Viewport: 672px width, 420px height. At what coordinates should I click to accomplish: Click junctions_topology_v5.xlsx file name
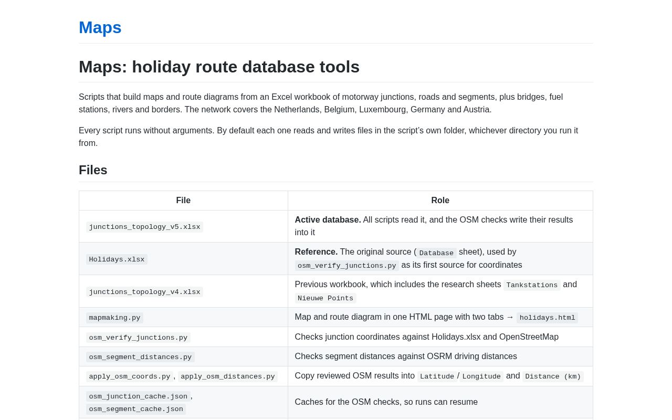coord(144,227)
